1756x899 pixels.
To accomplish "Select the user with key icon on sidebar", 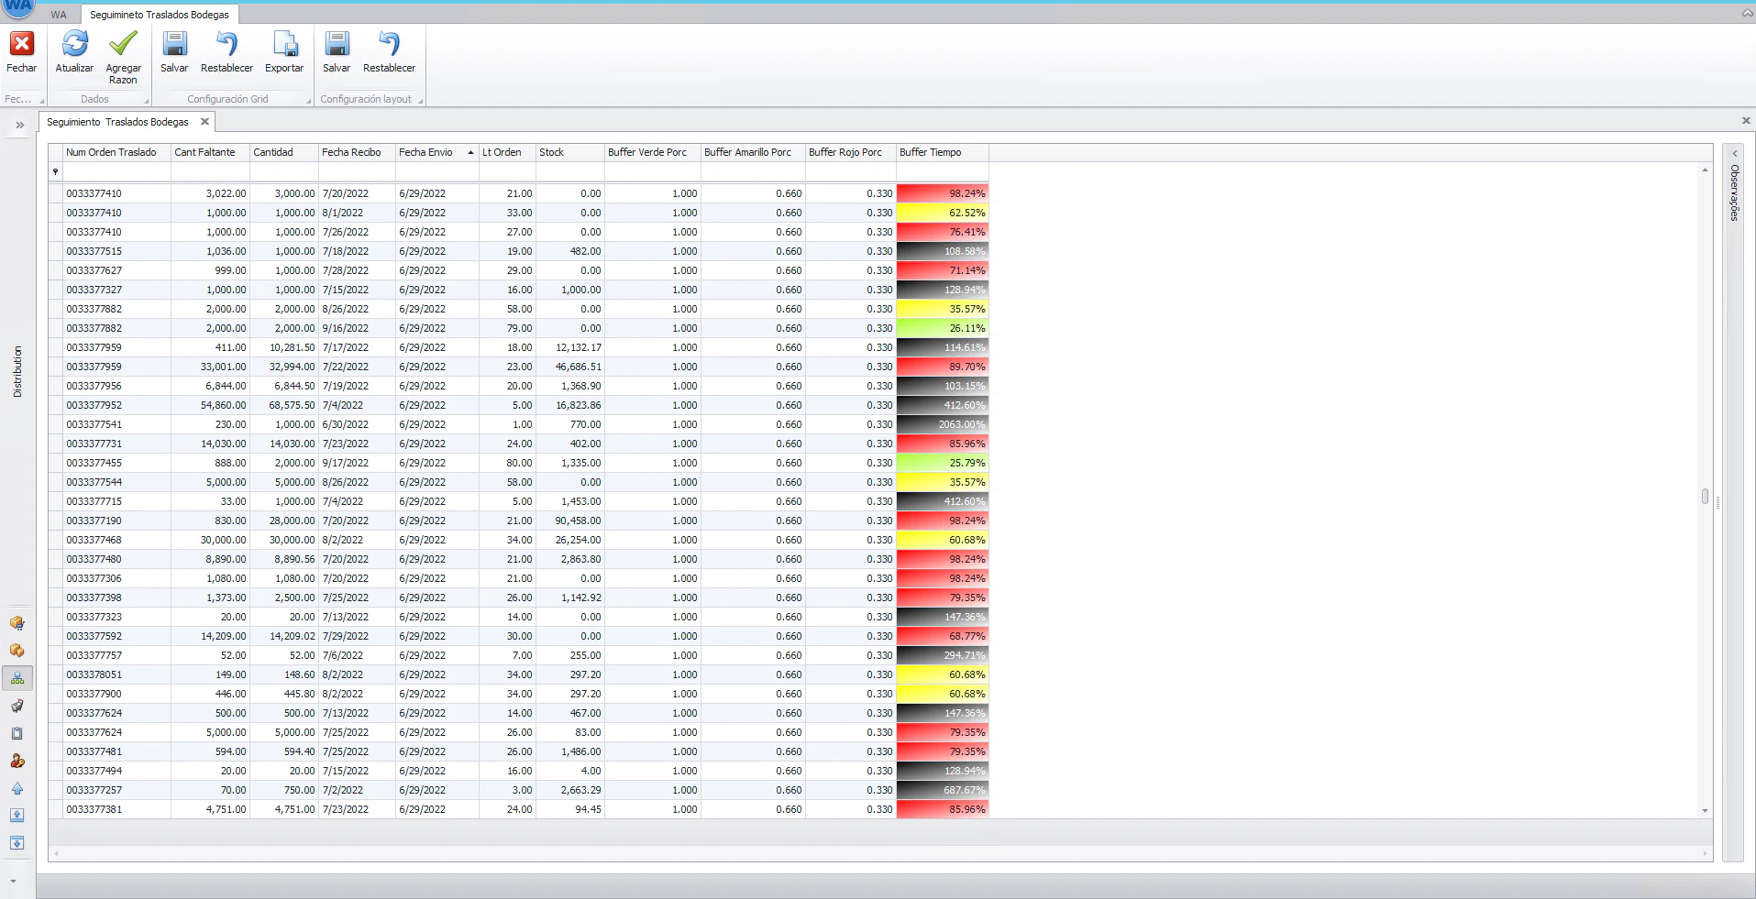I will point(17,761).
